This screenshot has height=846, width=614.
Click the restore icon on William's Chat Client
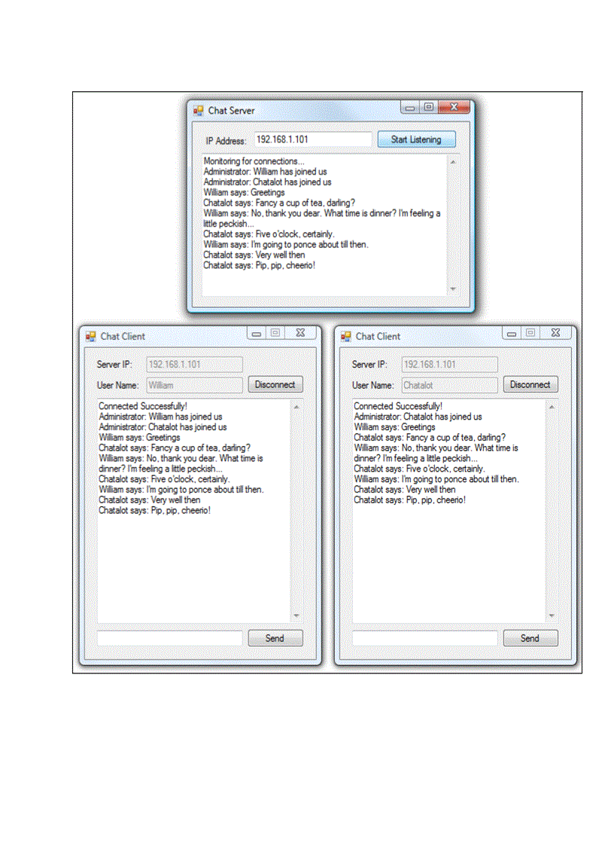pyautogui.click(x=275, y=332)
